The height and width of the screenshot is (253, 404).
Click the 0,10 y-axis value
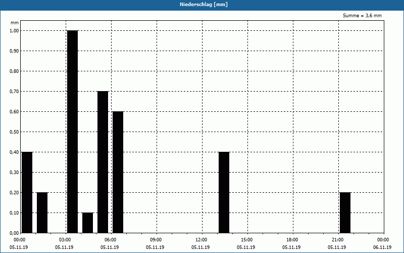click(14, 213)
